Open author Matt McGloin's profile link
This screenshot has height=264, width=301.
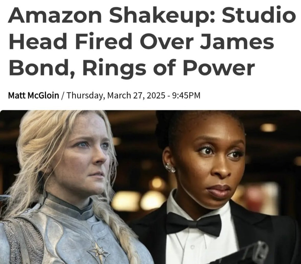click(x=33, y=95)
